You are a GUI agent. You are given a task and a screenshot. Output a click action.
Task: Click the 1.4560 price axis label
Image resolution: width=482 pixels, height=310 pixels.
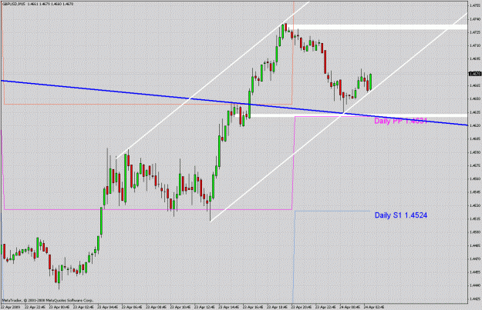[x=475, y=178]
